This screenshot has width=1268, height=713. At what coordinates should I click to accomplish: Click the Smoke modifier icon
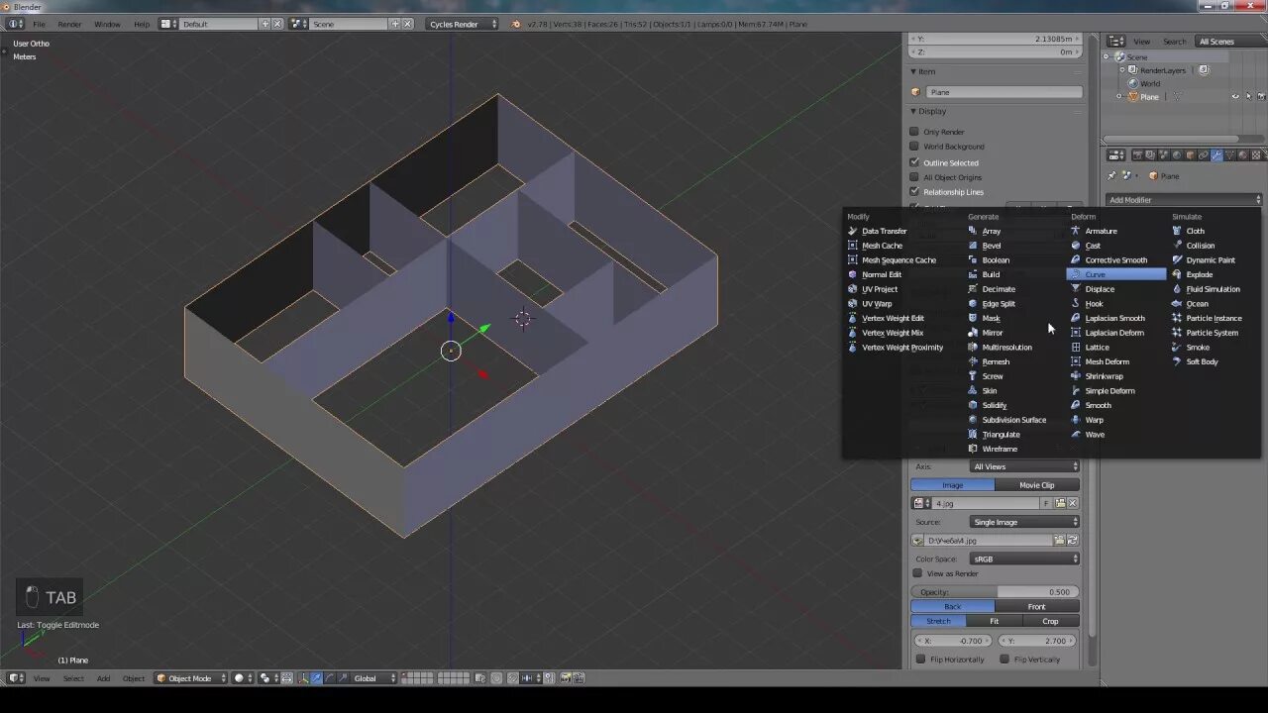click(1177, 348)
